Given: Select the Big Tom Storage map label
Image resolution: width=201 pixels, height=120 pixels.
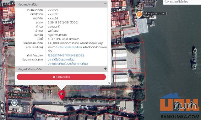Looking at the screenshot, I should pos(50,116).
